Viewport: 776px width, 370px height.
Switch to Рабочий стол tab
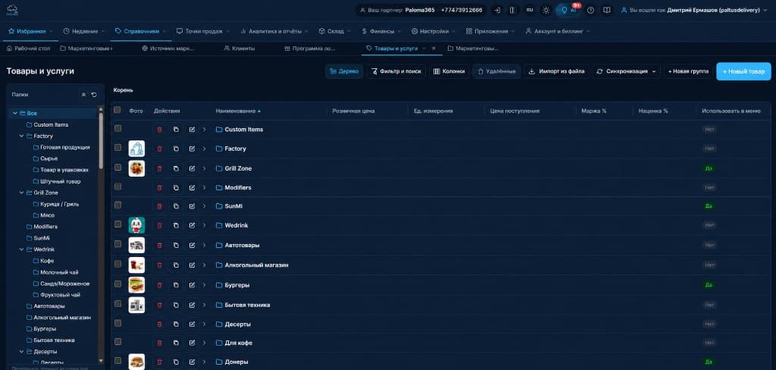pos(28,49)
